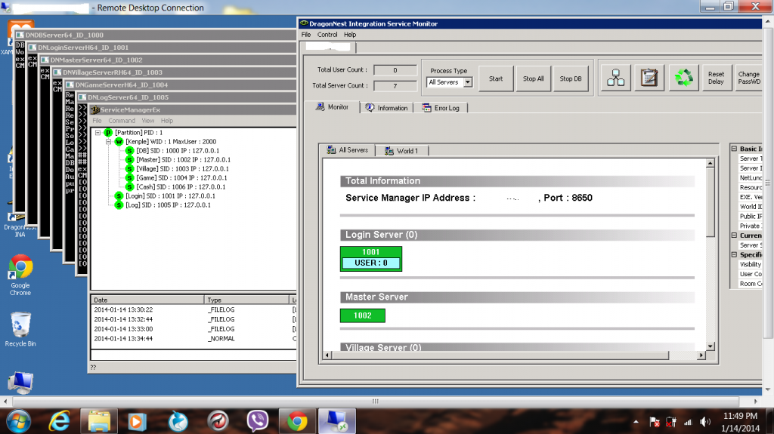
Task: Open File menu in ServiceManagerEx
Action: pyautogui.click(x=97, y=121)
